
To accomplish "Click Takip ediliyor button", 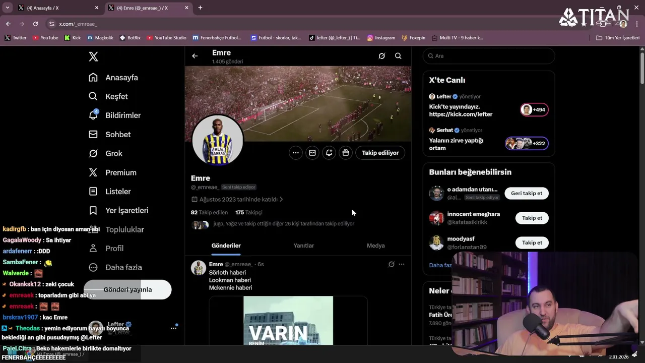I will pyautogui.click(x=380, y=153).
